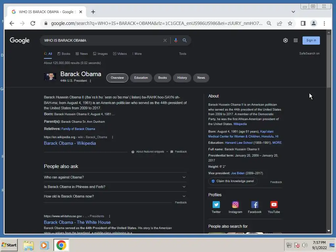This screenshot has width=336, height=252.
Task: Open the Chrome profile avatar menu
Action: click(313, 23)
